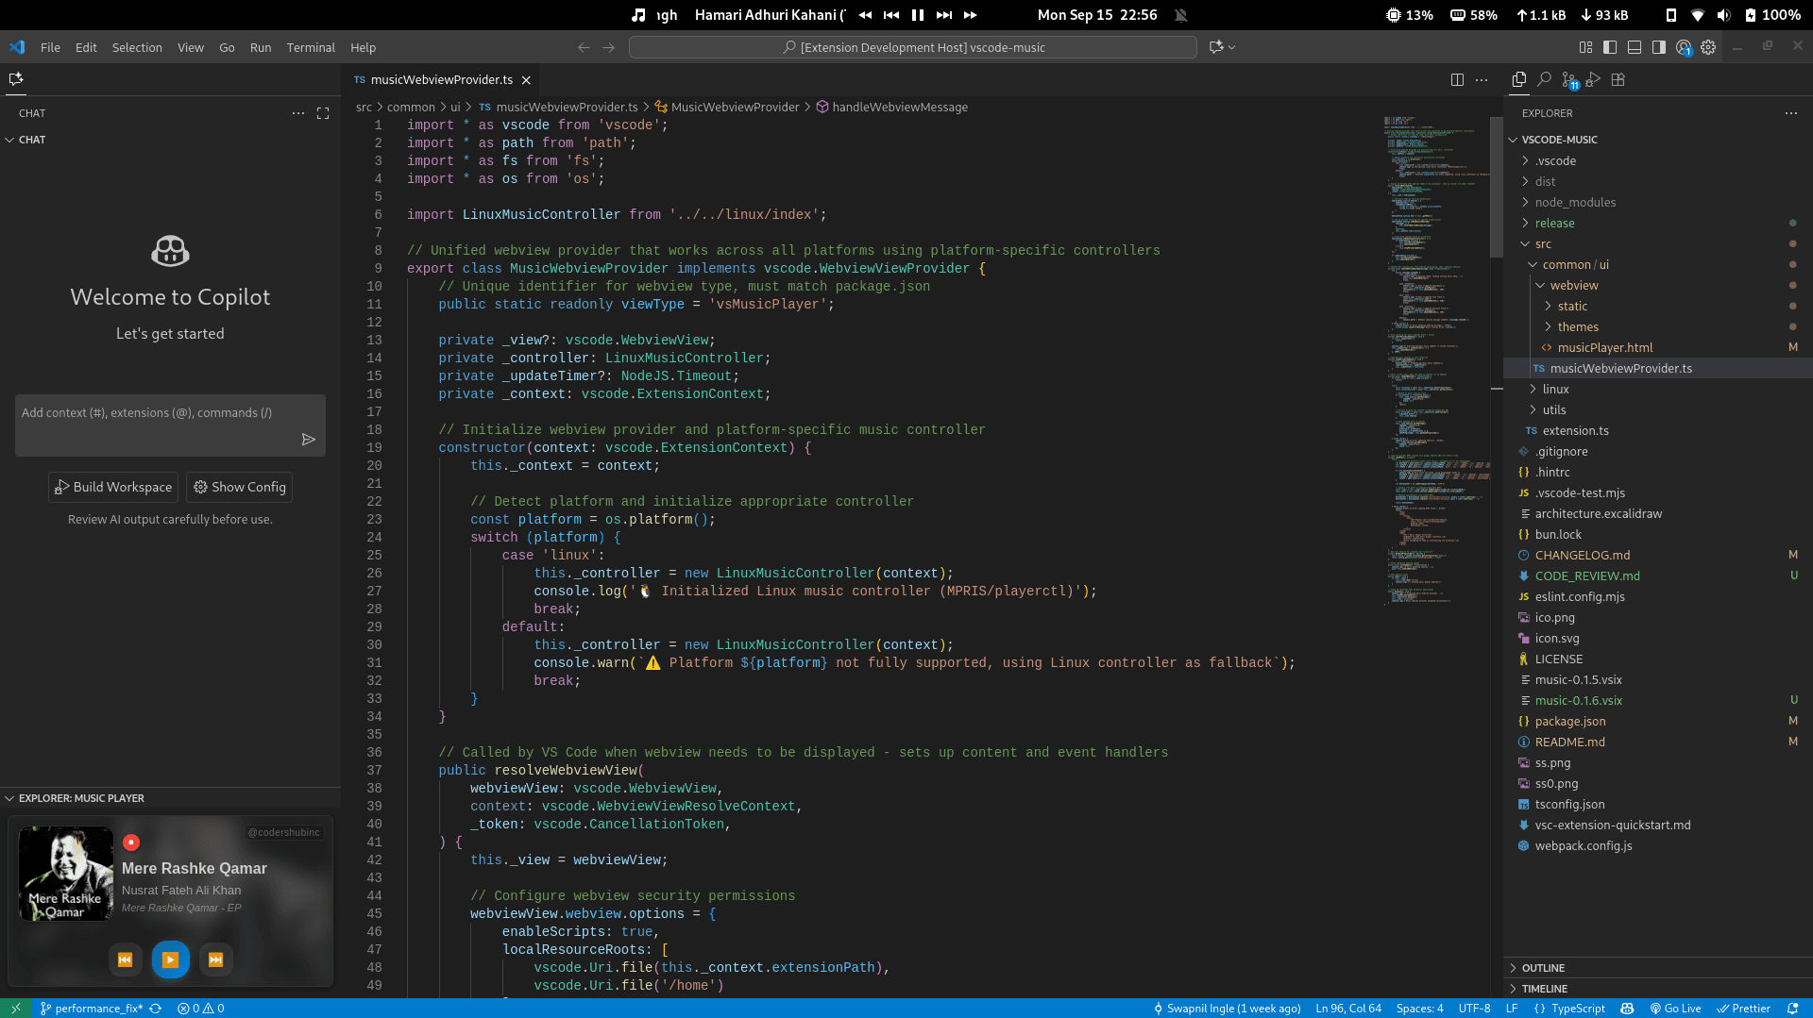The width and height of the screenshot is (1813, 1018).
Task: Click the Copilot icon in status bar
Action: (1627, 1009)
